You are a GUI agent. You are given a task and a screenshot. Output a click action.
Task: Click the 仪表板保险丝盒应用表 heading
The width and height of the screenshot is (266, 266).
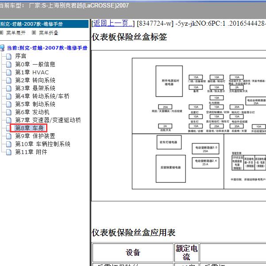pos(134,232)
